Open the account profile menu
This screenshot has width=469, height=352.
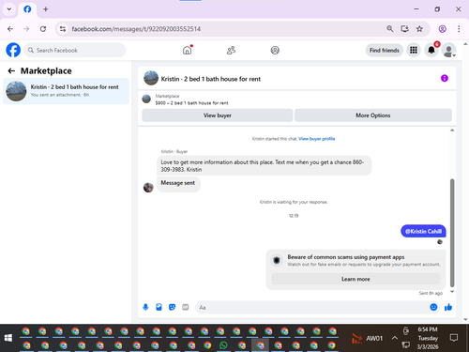448,50
